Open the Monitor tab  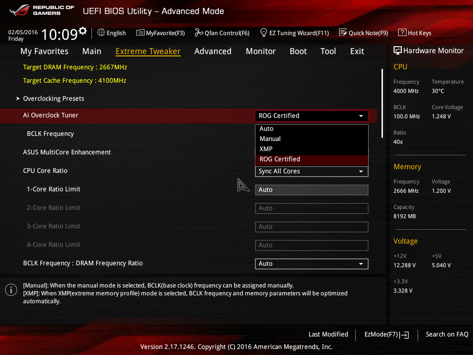click(261, 51)
